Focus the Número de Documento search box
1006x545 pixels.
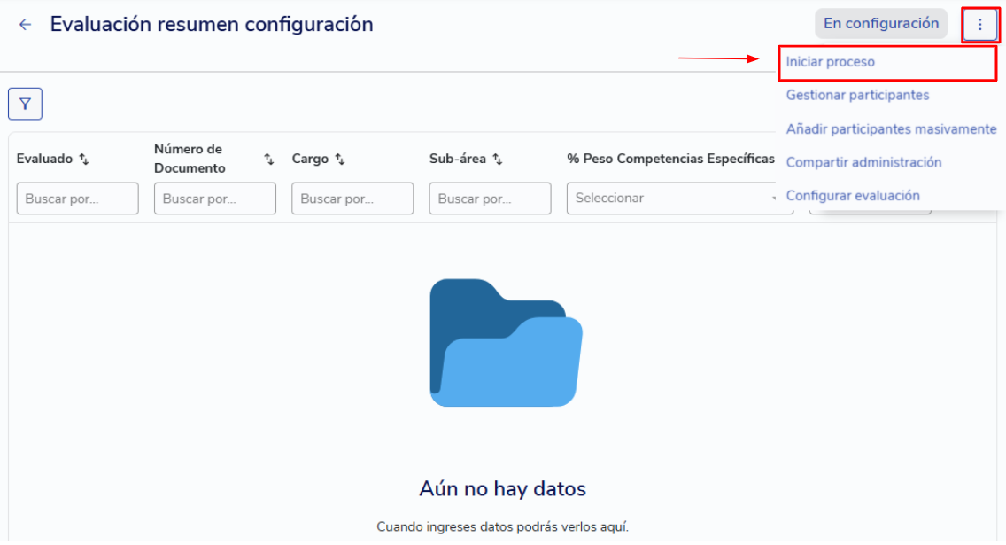coord(214,199)
